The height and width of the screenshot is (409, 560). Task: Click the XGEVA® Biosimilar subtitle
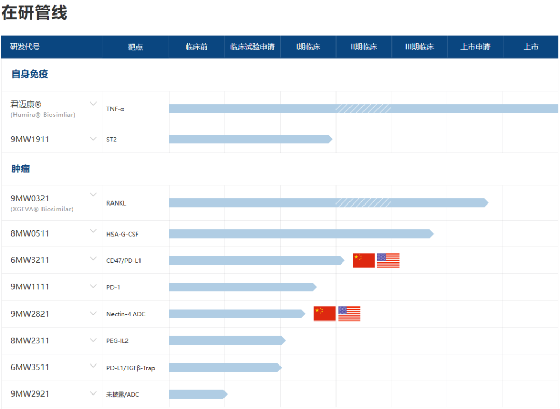42,209
